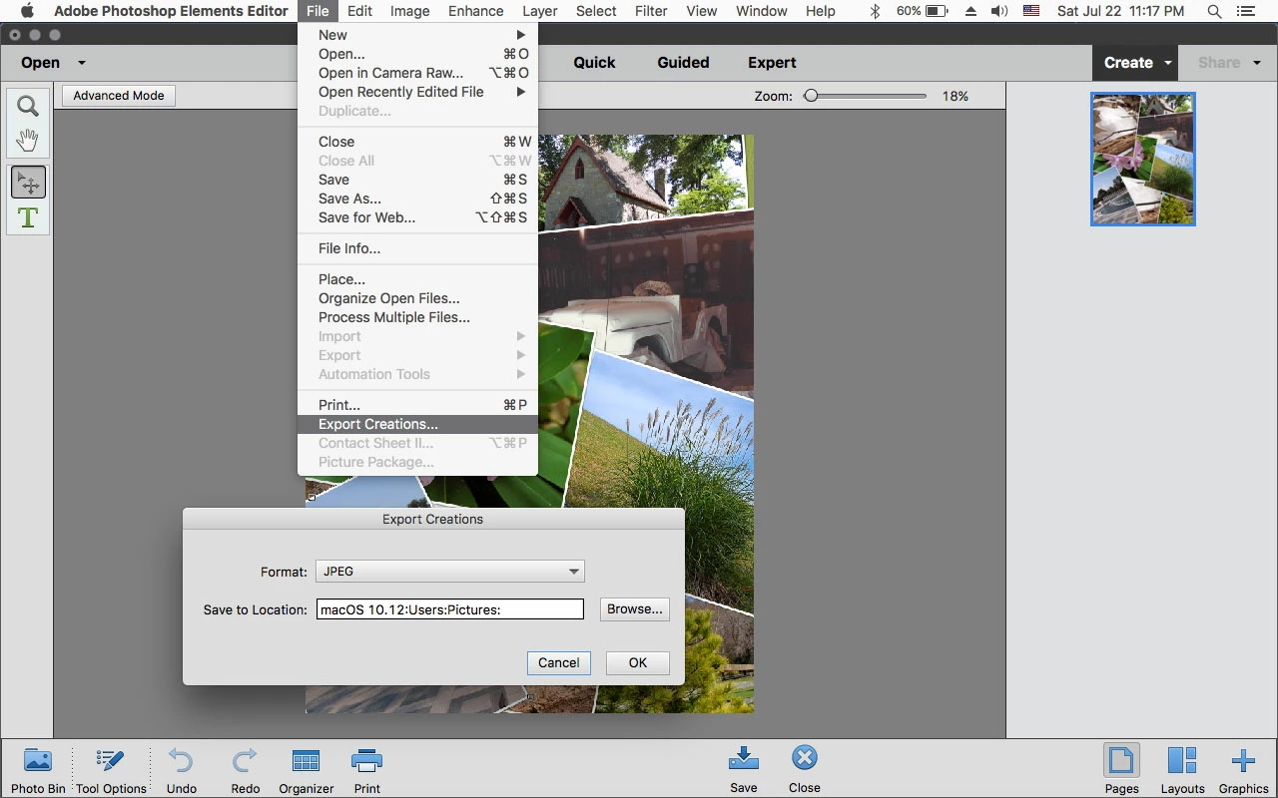Click the Advanced Mode button
This screenshot has height=798, width=1278.
119,96
